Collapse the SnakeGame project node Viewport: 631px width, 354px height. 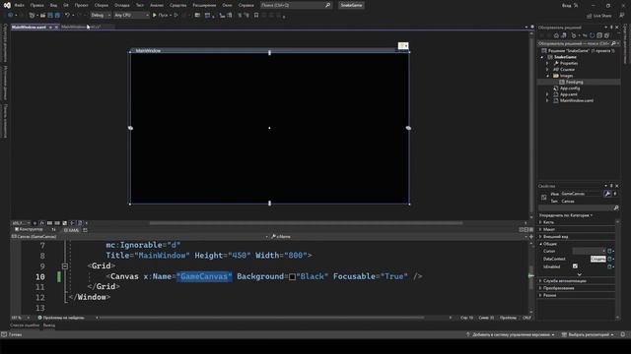coord(542,57)
